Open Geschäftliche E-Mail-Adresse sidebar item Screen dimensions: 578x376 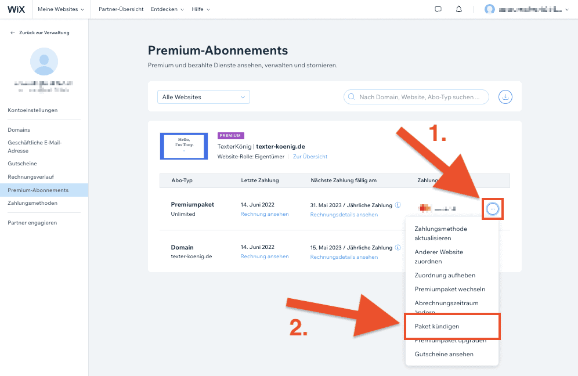tap(35, 147)
